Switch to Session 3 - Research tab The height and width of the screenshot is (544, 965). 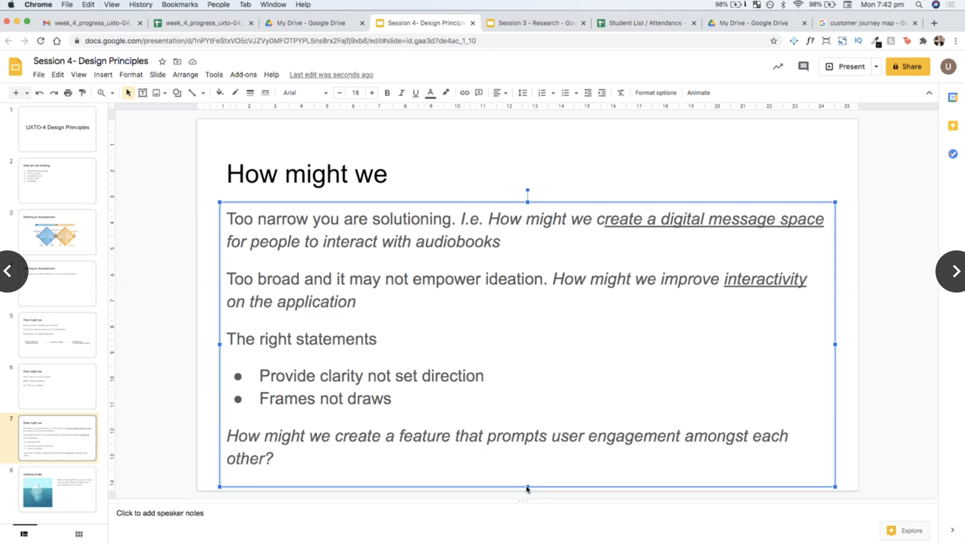click(x=535, y=23)
